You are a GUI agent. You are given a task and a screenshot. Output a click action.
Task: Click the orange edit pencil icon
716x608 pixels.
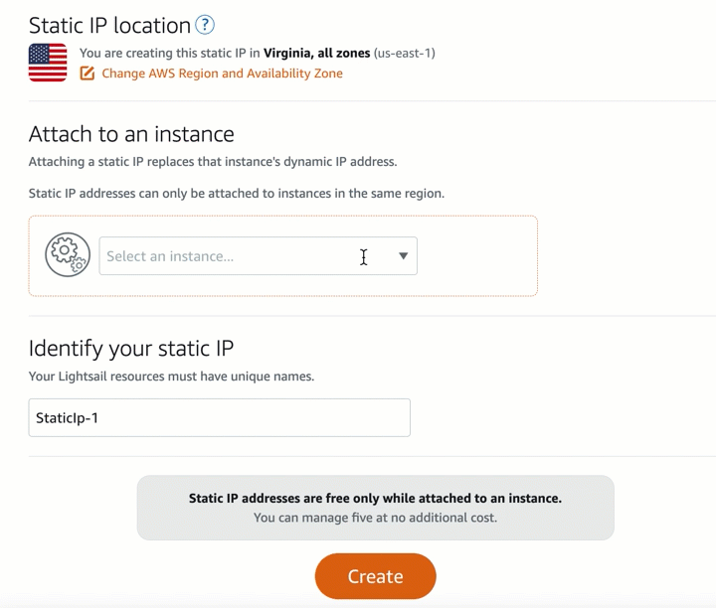click(x=88, y=73)
